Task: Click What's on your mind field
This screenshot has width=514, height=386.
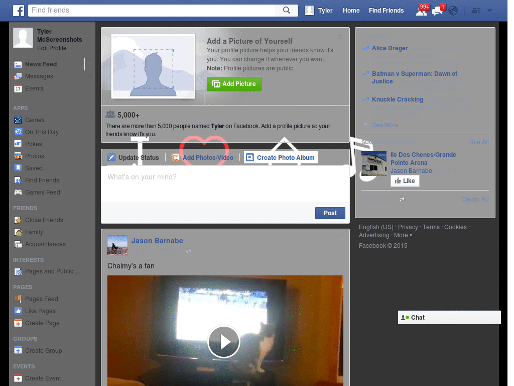Action: click(225, 184)
